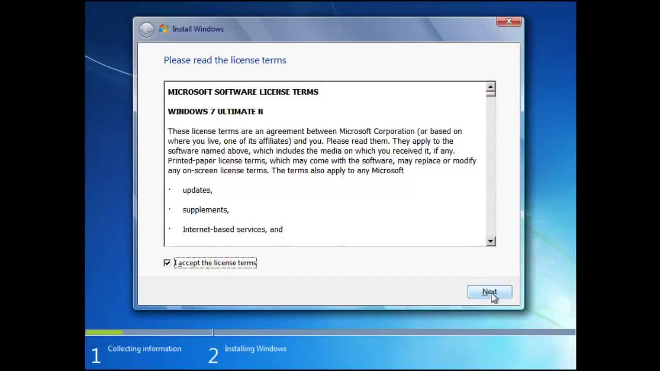This screenshot has width=660, height=371.
Task: Click 'WINDOWS 7 ULTIMATE N' line
Action: coord(215,111)
